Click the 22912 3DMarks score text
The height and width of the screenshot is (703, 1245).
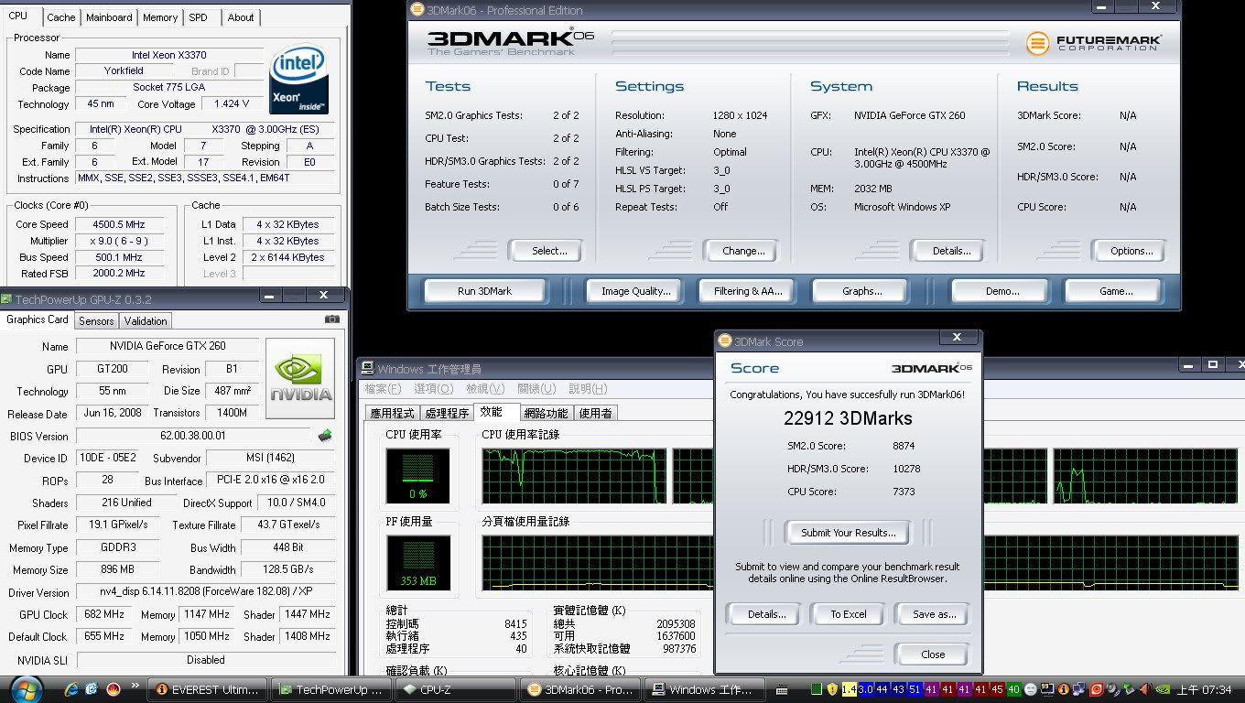click(x=848, y=418)
